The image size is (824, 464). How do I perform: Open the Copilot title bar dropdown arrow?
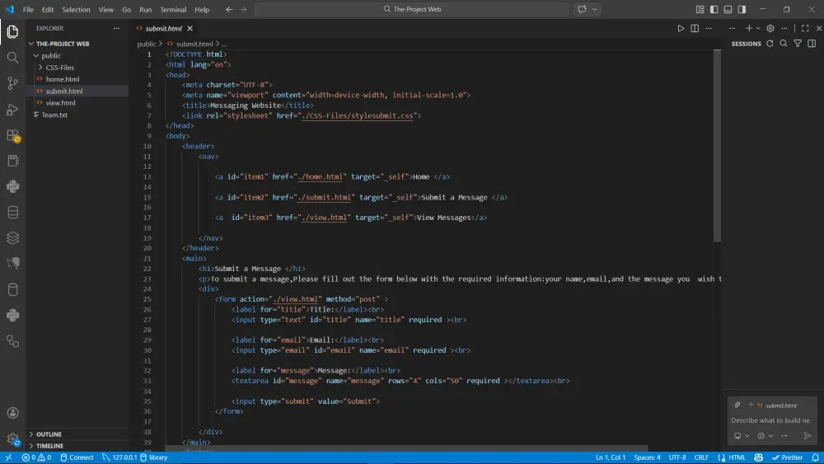(x=594, y=9)
